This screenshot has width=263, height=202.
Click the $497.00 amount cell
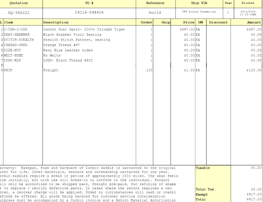click(254, 29)
